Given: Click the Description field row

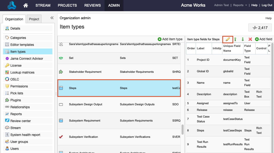Looking at the screenshot, I should click(228, 94).
